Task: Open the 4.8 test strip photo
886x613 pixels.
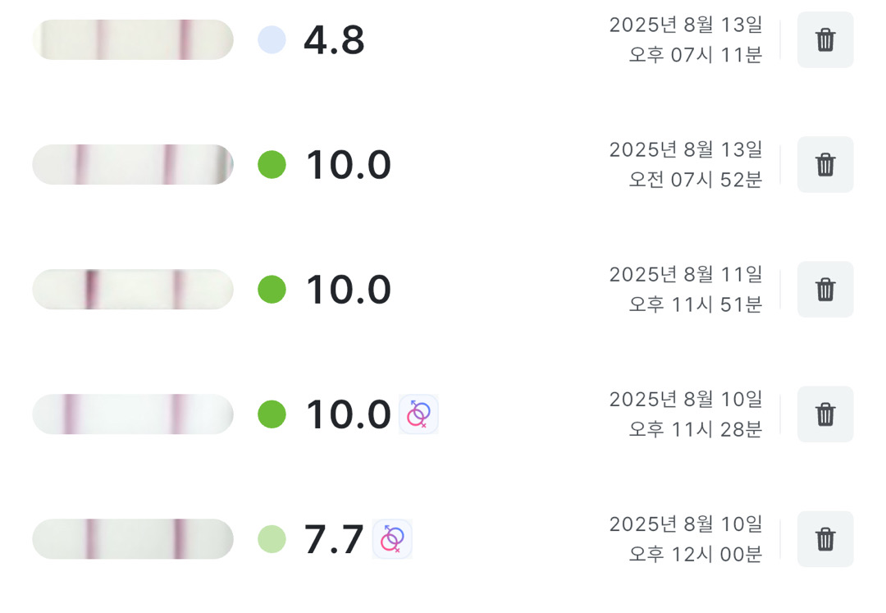Action: tap(133, 39)
